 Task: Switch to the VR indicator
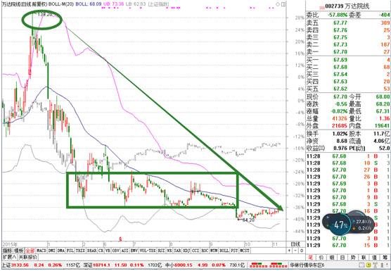[108, 251]
